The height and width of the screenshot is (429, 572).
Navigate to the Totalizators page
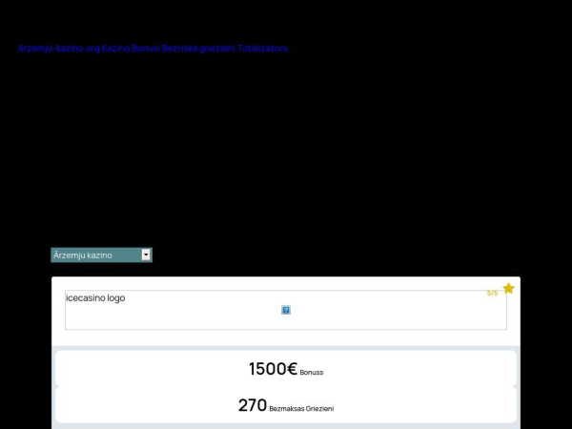point(262,49)
